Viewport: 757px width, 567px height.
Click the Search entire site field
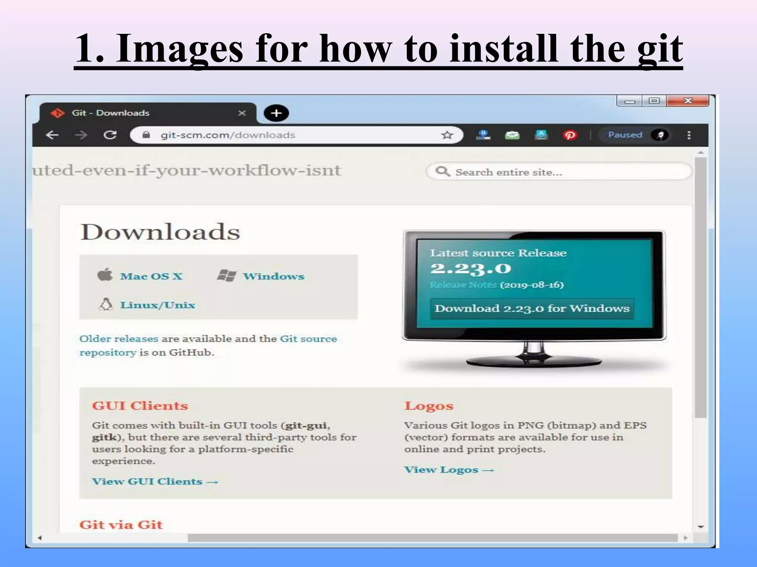(559, 172)
